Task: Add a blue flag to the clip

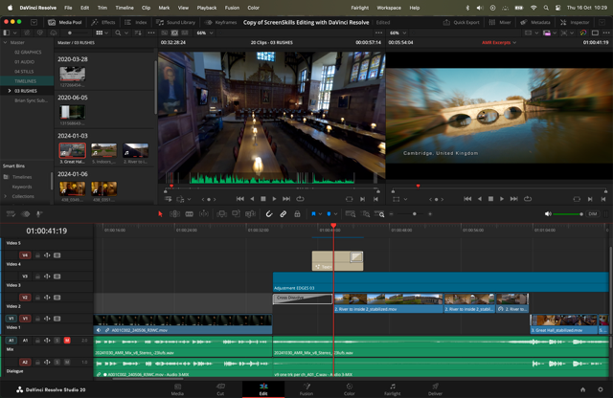Action: coord(313,214)
